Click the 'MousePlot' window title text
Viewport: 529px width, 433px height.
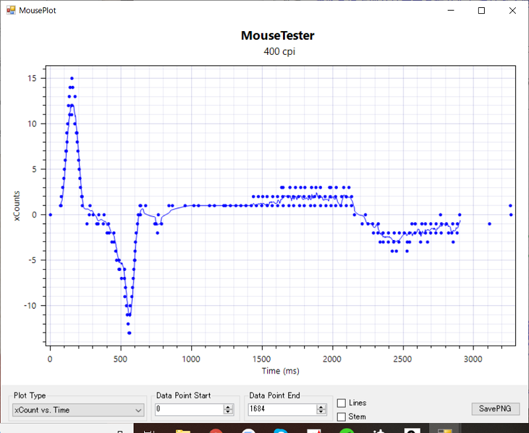point(38,11)
